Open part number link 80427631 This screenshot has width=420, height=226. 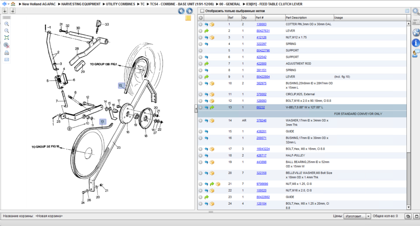coord(263,31)
